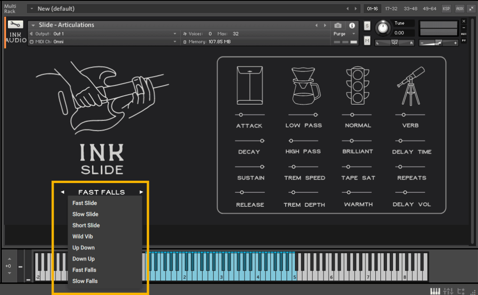This screenshot has width=478, height=295.
Task: Open the instrument info icon
Action: tap(352, 25)
